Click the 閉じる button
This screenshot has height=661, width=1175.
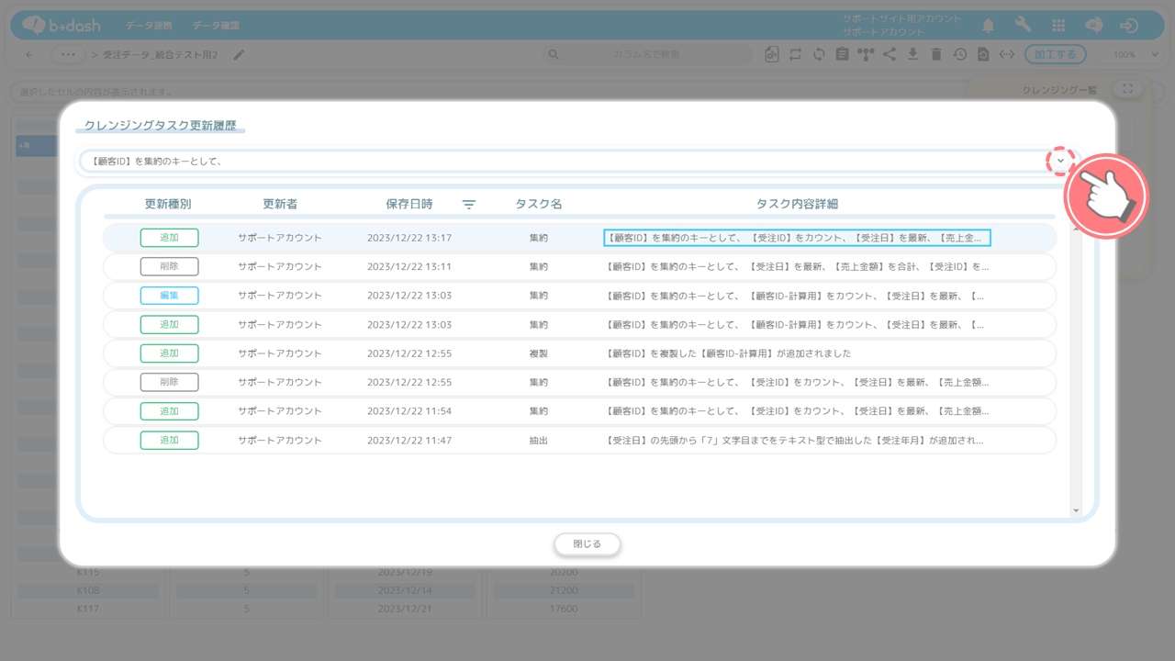tap(587, 544)
